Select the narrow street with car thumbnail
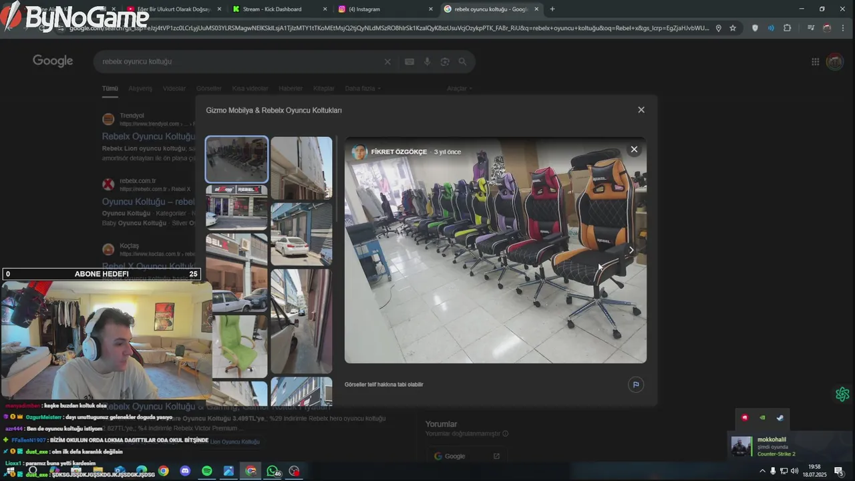This screenshot has width=855, height=481. pyautogui.click(x=301, y=321)
